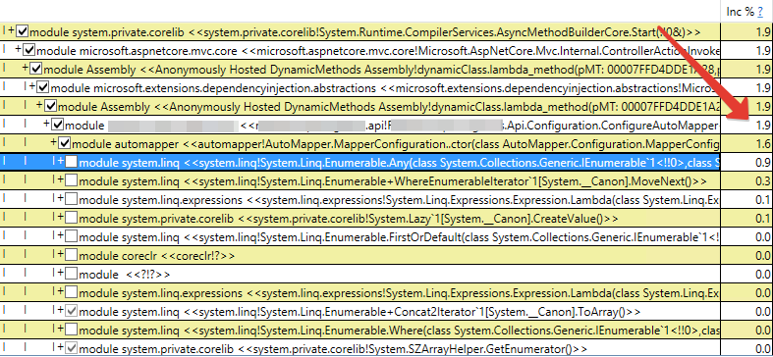Viewport: 773px width, 357px height.
Task: Check the module <<?!?>> row checkbox
Action: coord(72,274)
